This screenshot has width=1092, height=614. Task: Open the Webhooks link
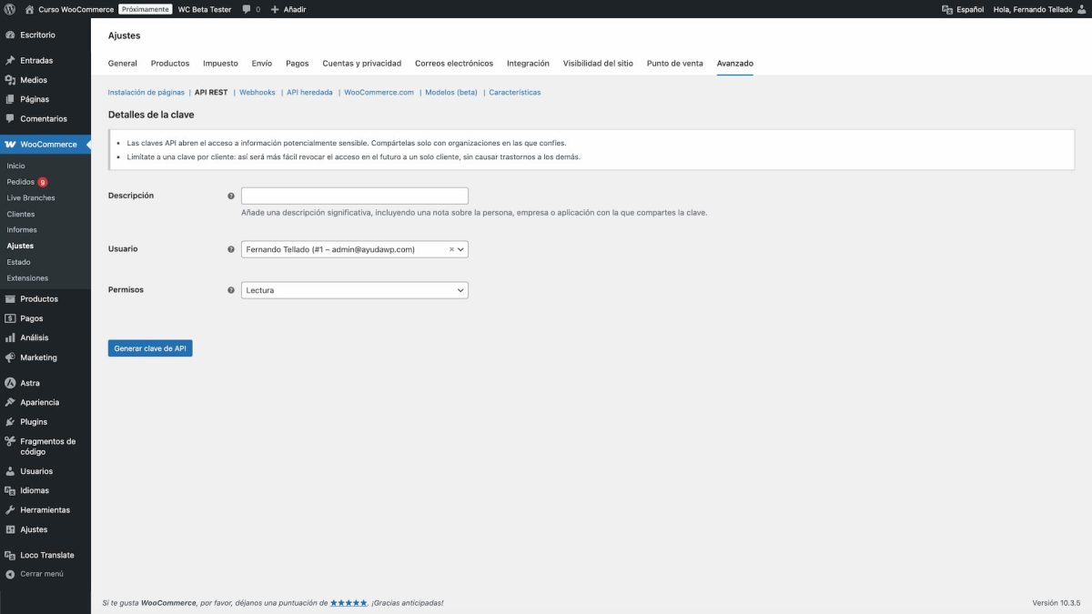click(x=258, y=92)
